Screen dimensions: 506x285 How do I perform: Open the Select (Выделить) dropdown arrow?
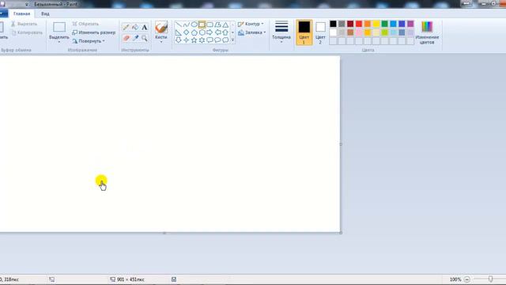point(59,42)
